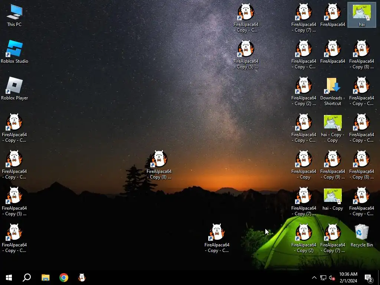
Task: Select FireAlpaca64 - Copy shortcut left of Copy (9)
Action: [304, 165]
